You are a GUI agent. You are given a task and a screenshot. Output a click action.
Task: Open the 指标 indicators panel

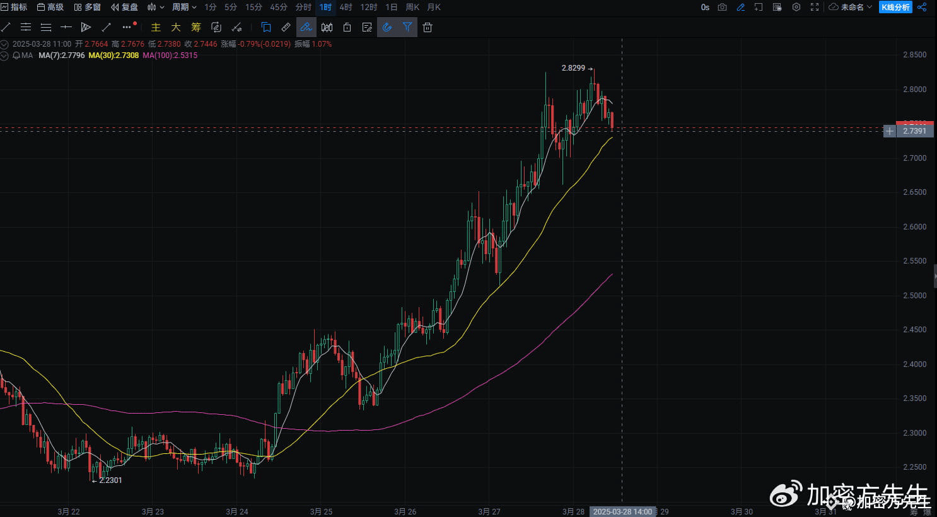click(x=14, y=7)
